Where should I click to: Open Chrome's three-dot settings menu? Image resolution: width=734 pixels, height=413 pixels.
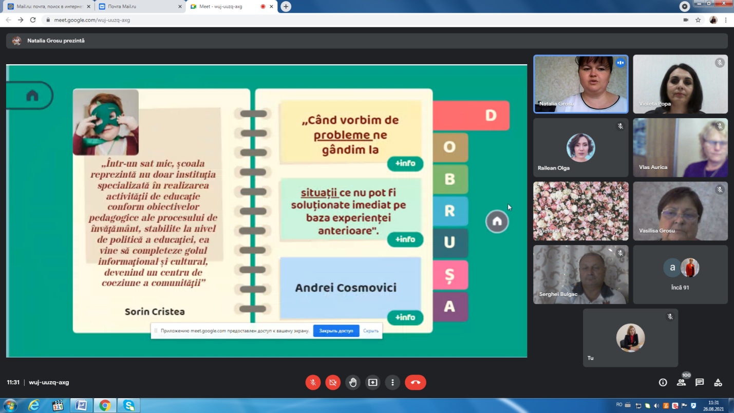point(726,20)
